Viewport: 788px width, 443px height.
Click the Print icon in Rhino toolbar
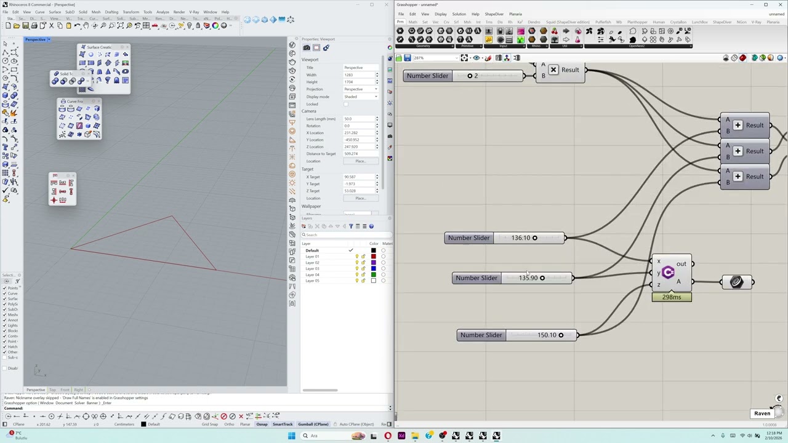pos(34,26)
